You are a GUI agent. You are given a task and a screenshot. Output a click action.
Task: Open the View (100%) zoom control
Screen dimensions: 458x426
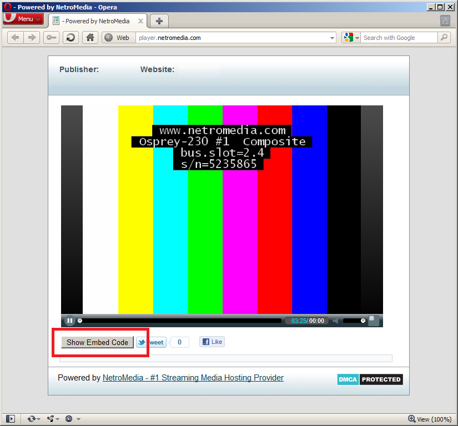click(430, 419)
